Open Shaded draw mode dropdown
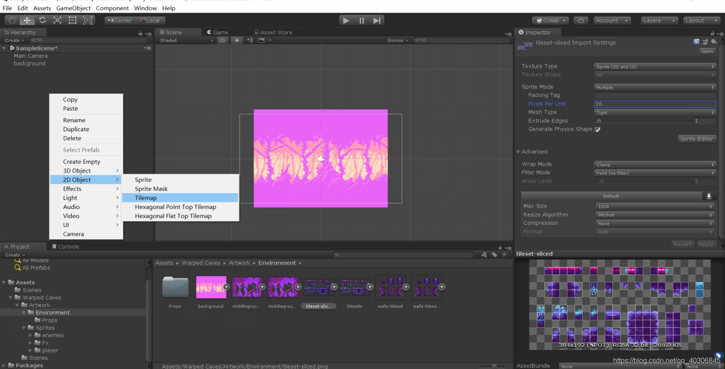The image size is (725, 369). pos(186,40)
